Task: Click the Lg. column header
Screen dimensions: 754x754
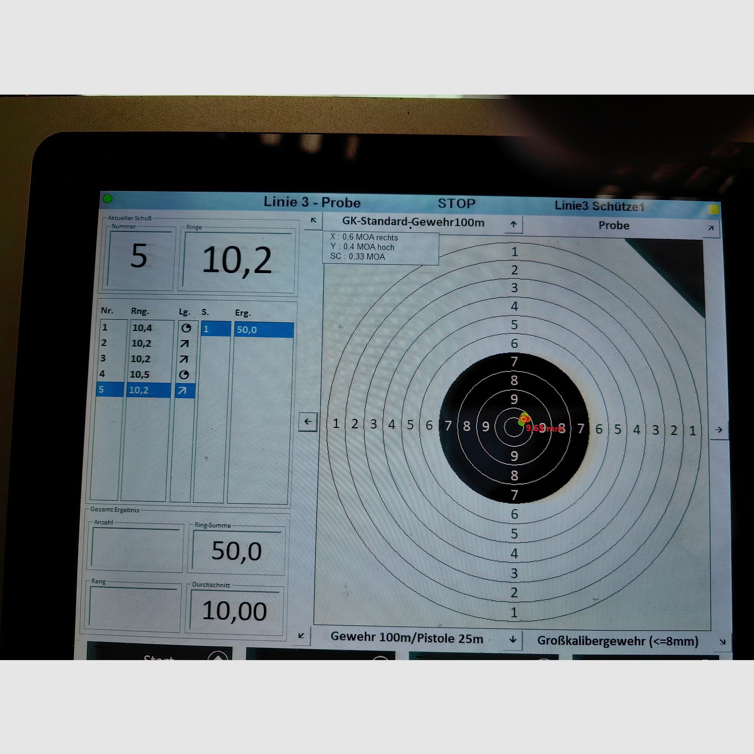Action: (x=185, y=312)
